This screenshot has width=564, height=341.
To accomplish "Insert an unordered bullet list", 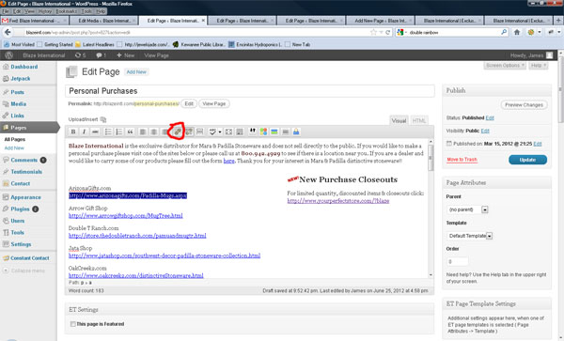I will (x=108, y=132).
